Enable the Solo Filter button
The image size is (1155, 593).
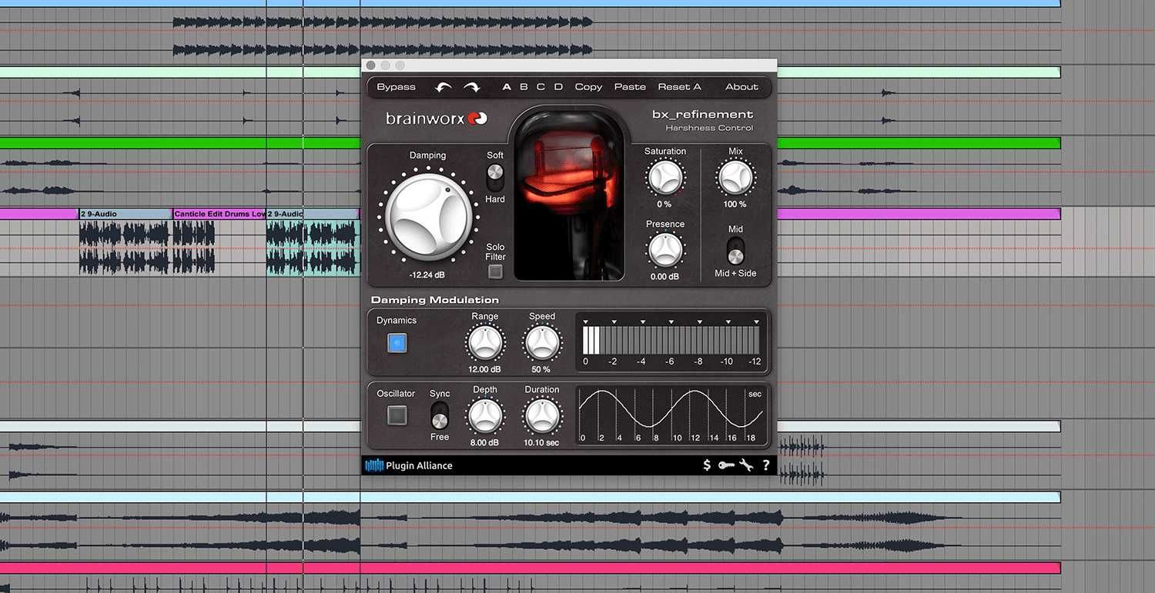(x=496, y=272)
